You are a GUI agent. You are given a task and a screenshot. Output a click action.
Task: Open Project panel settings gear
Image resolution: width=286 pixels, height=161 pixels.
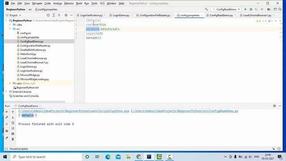(x=66, y=15)
